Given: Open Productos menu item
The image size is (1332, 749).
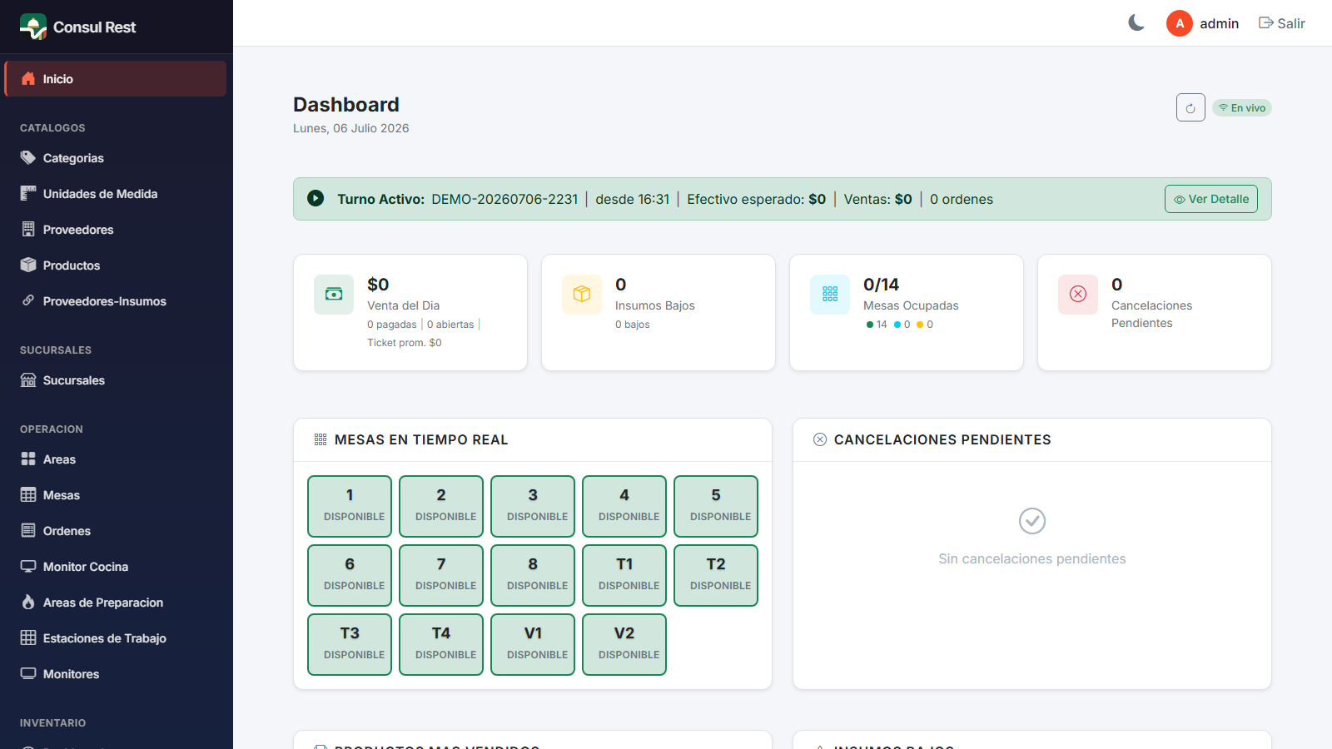Looking at the screenshot, I should (x=115, y=265).
